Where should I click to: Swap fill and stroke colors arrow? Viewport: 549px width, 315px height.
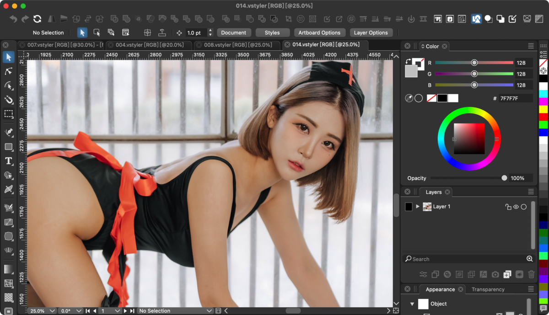point(408,61)
